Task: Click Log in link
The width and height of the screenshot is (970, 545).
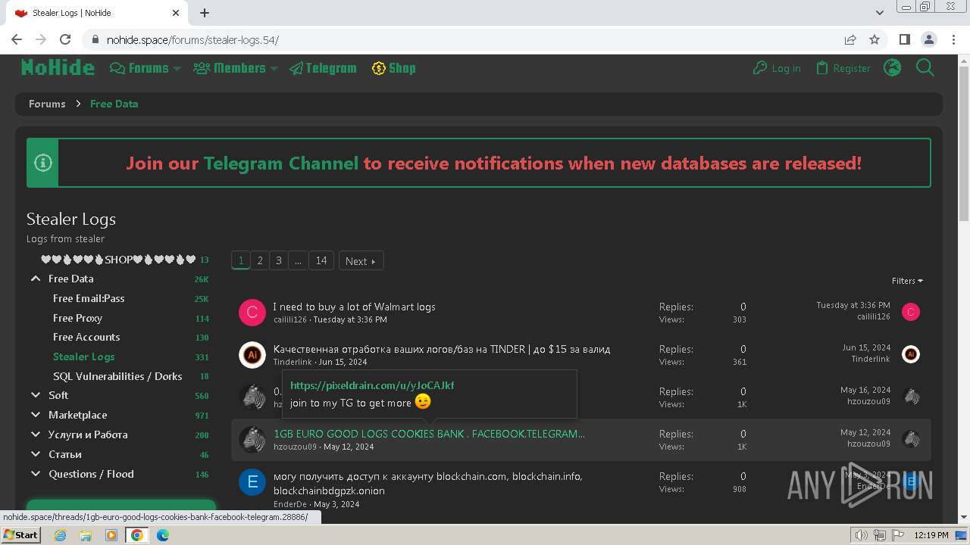Action: point(777,68)
